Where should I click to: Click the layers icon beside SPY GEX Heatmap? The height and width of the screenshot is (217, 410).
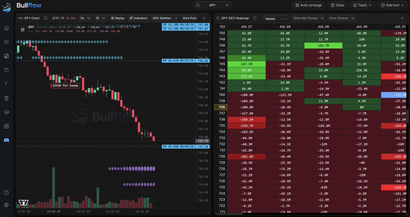click(218, 18)
